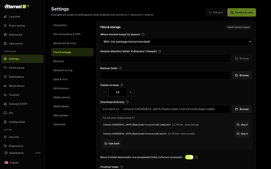
Task: Click Review & save button
Action: click(x=242, y=13)
